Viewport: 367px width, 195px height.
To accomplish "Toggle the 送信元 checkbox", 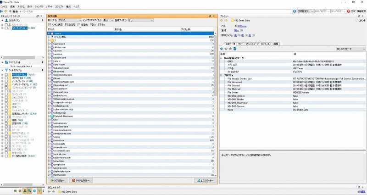I will [67, 25].
